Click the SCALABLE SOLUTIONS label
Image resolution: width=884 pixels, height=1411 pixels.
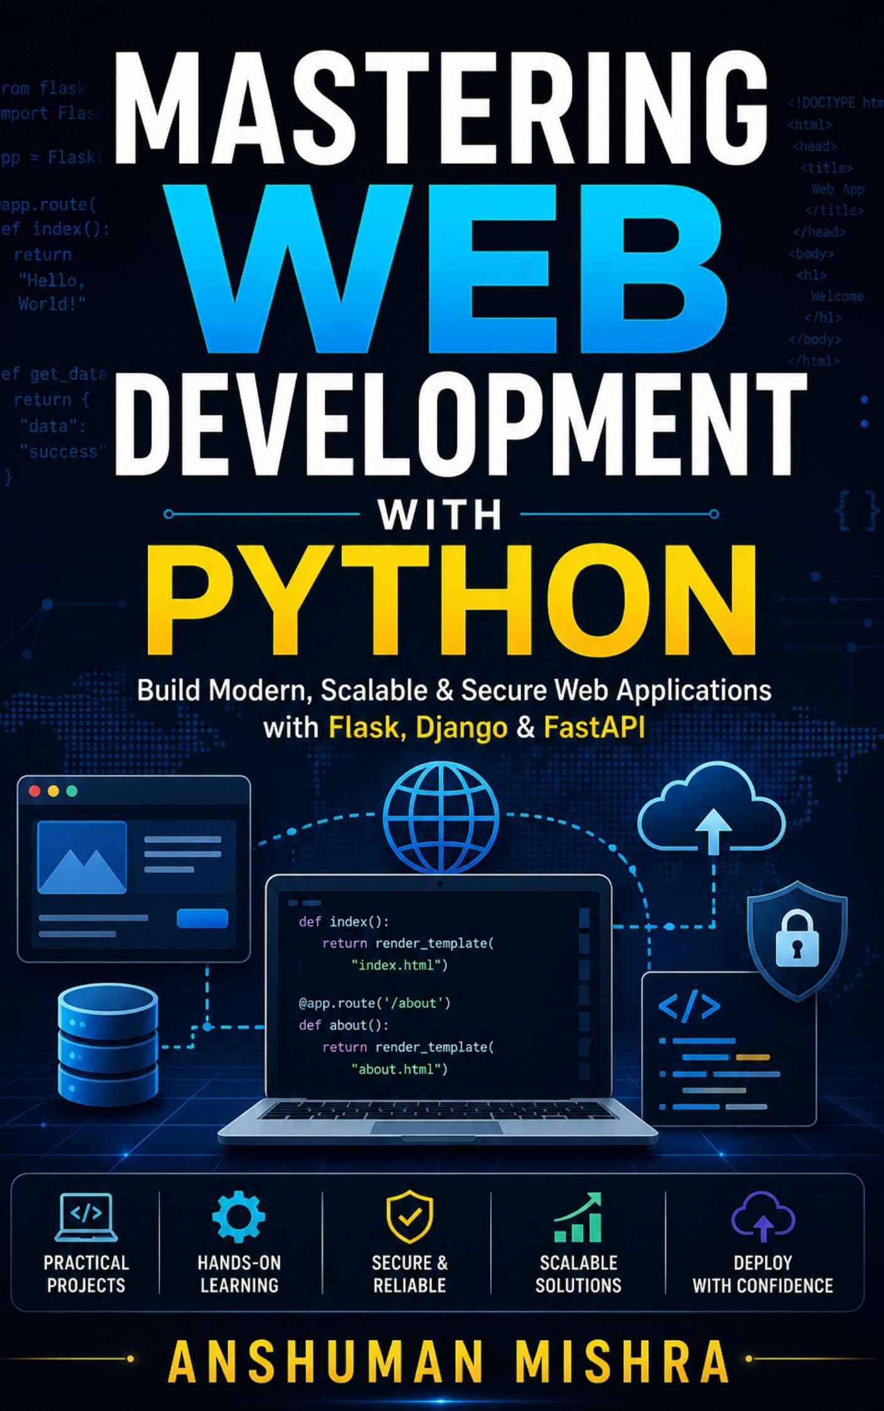coord(578,1275)
